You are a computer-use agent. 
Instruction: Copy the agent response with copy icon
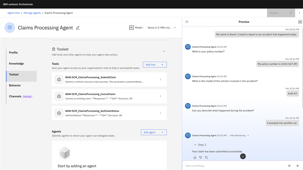(x=206, y=158)
